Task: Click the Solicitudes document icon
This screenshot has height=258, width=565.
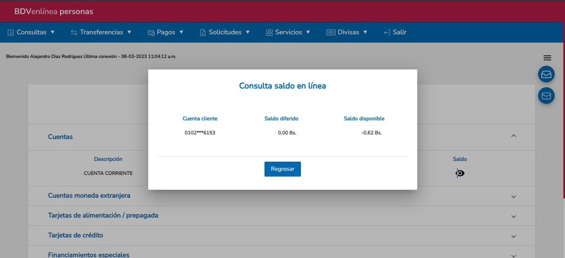Action: [203, 32]
